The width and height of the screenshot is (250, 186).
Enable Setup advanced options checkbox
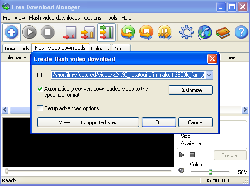tap(40, 108)
